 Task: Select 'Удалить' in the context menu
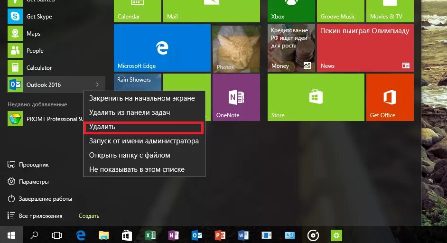(144, 127)
